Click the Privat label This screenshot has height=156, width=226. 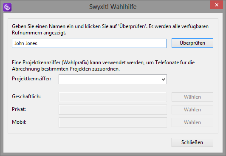(19, 109)
